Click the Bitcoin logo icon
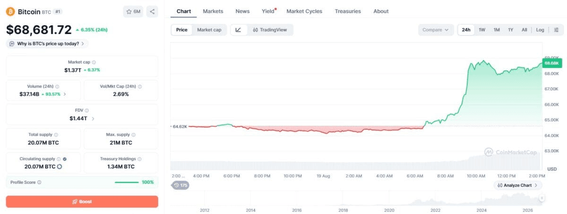Screen dimensions: 567x214 click(x=10, y=11)
